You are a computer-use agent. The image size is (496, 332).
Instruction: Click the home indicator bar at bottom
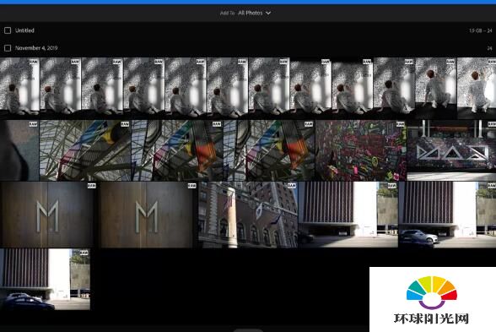[x=248, y=330]
